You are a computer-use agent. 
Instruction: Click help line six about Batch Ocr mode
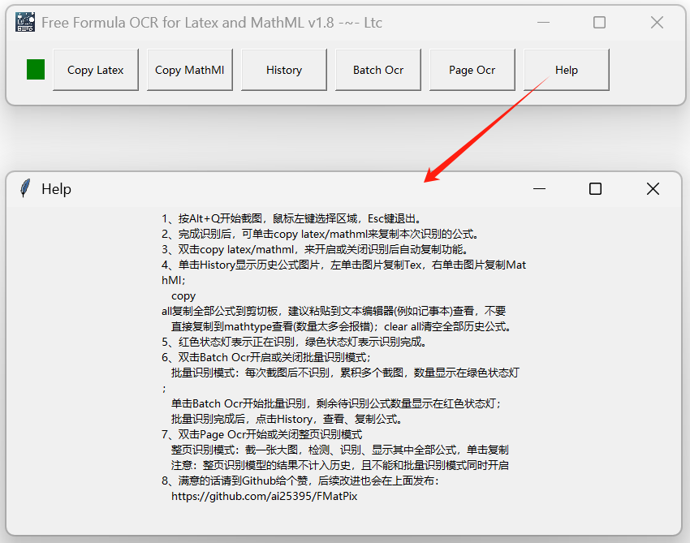click(265, 357)
